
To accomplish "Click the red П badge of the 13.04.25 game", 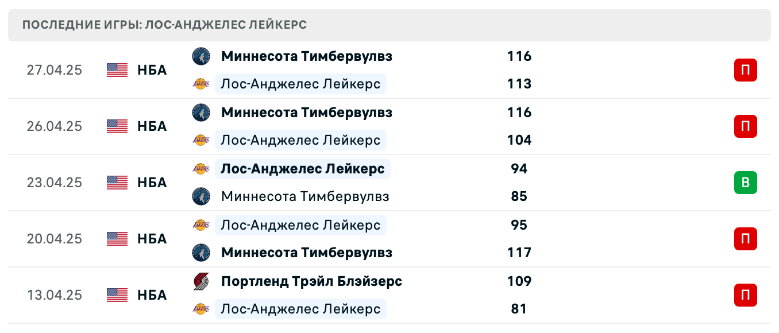I will click(x=746, y=295).
